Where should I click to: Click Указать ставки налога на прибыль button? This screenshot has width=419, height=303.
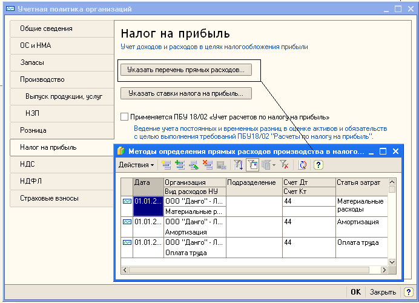[186, 93]
